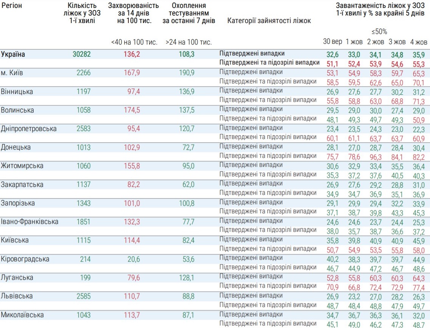The height and width of the screenshot is (328, 430).
Task: Select the "Кількість ліжок у ЗОЗ" column header
Action: tap(82, 13)
